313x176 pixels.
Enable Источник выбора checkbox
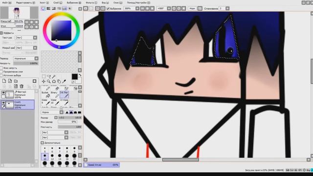point(1,75)
